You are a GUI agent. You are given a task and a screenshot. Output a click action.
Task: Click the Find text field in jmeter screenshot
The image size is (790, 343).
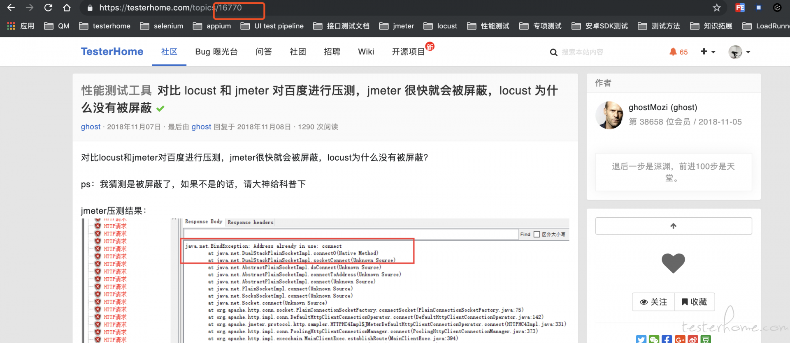[351, 235]
